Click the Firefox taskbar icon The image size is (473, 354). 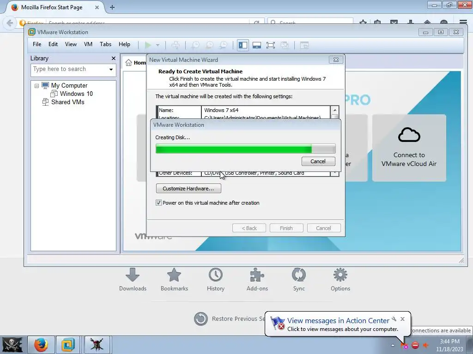point(41,345)
